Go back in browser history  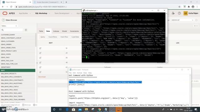(3, 7)
